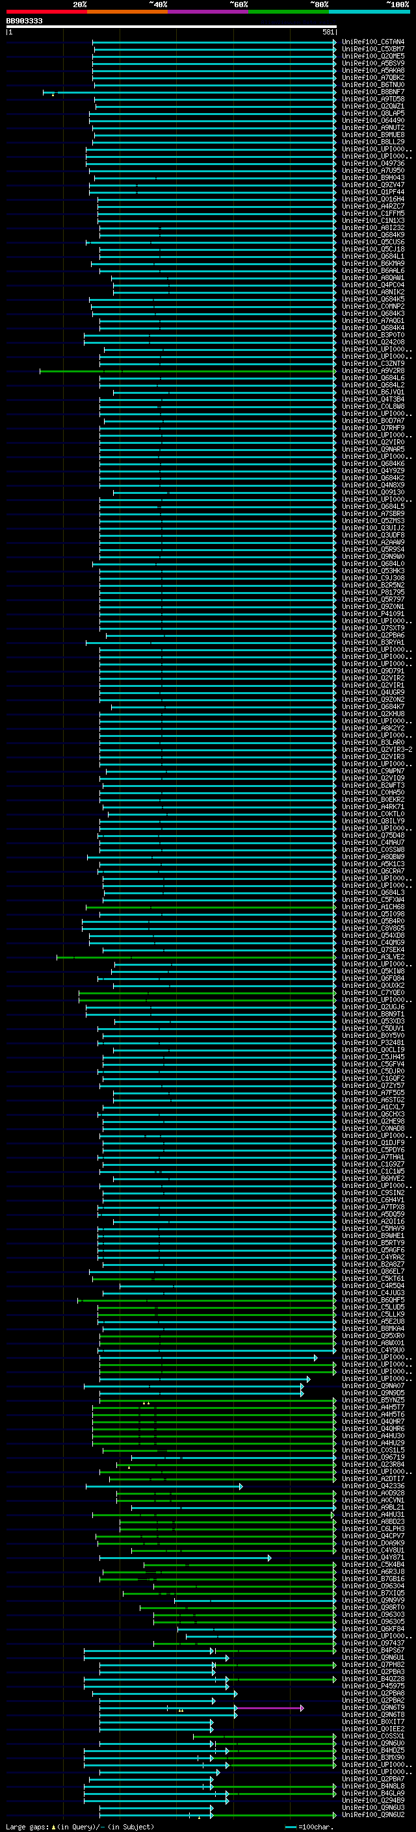Open the UniRef100_B7GB16 hit
Screen dimensions: 416x1832
373,1578
